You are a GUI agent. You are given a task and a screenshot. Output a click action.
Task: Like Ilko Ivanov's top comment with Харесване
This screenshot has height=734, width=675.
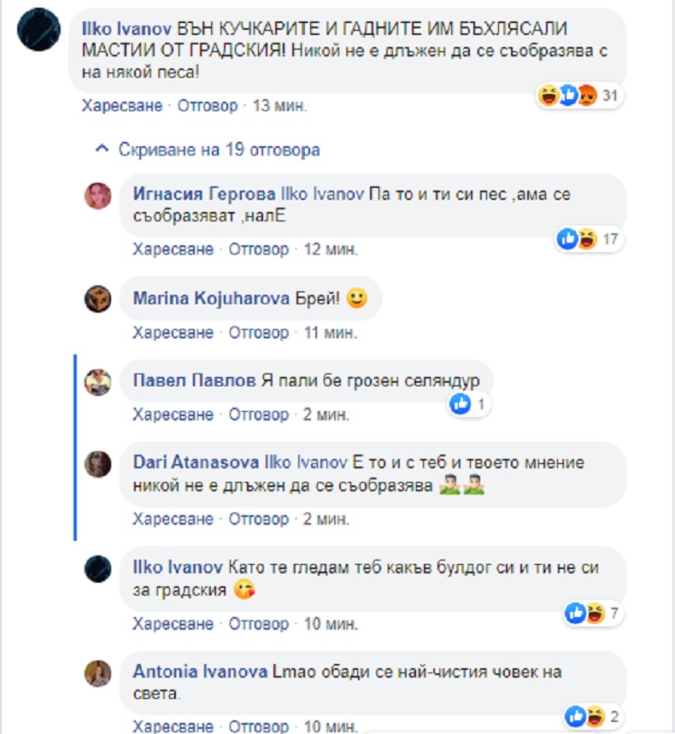[121, 106]
